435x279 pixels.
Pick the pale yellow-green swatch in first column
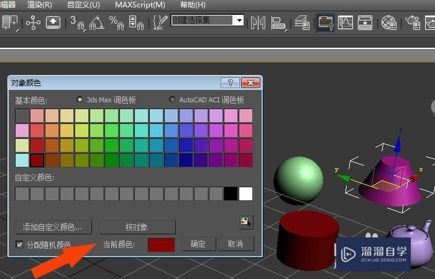point(22,145)
